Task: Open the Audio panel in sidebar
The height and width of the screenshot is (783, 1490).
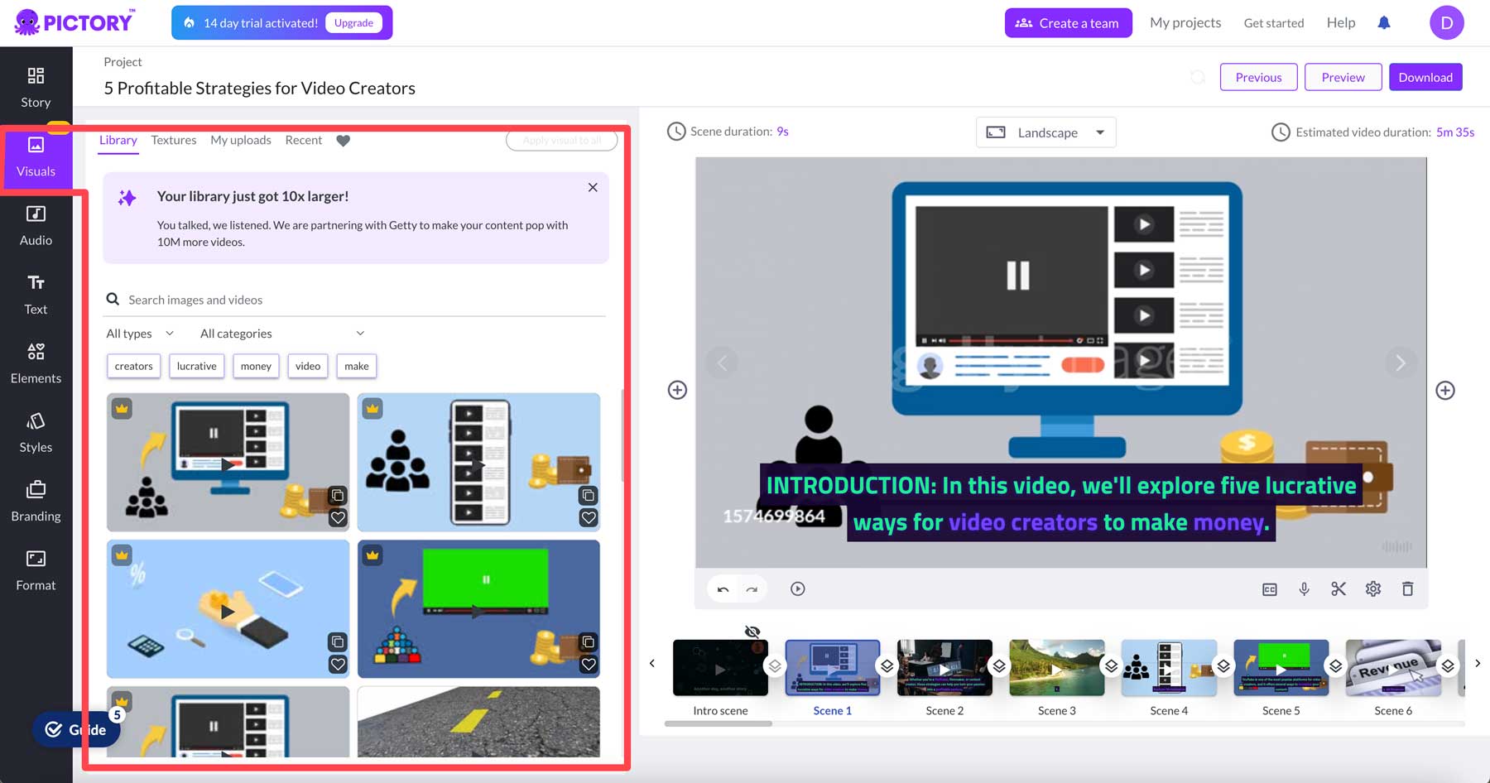Action: coord(36,226)
